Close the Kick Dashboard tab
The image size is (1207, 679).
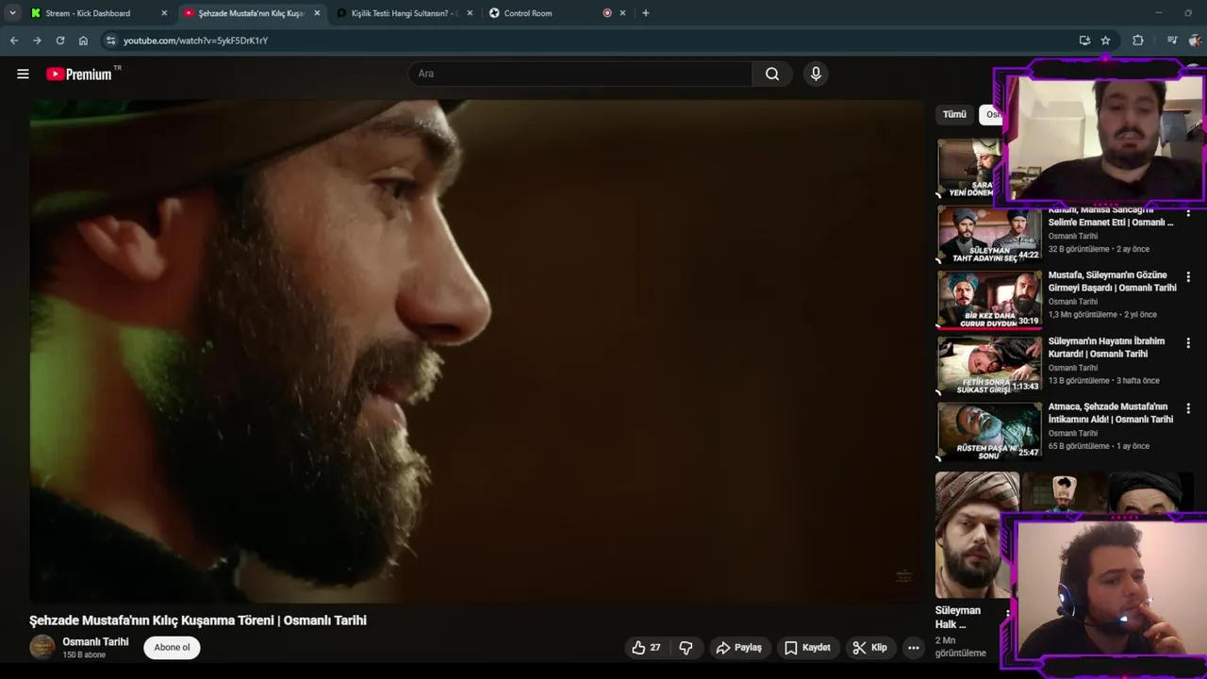164,13
